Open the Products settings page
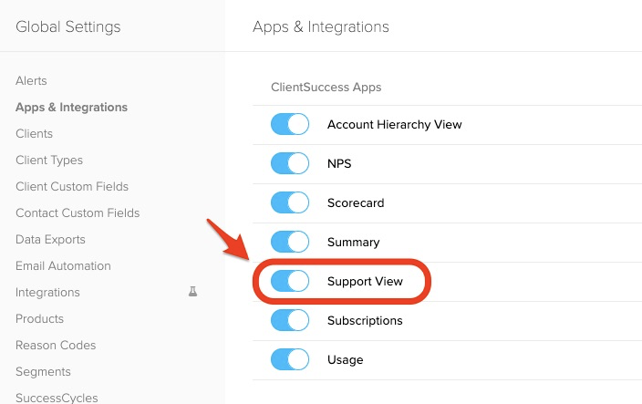Viewport: 642px width, 404px height. (x=40, y=318)
